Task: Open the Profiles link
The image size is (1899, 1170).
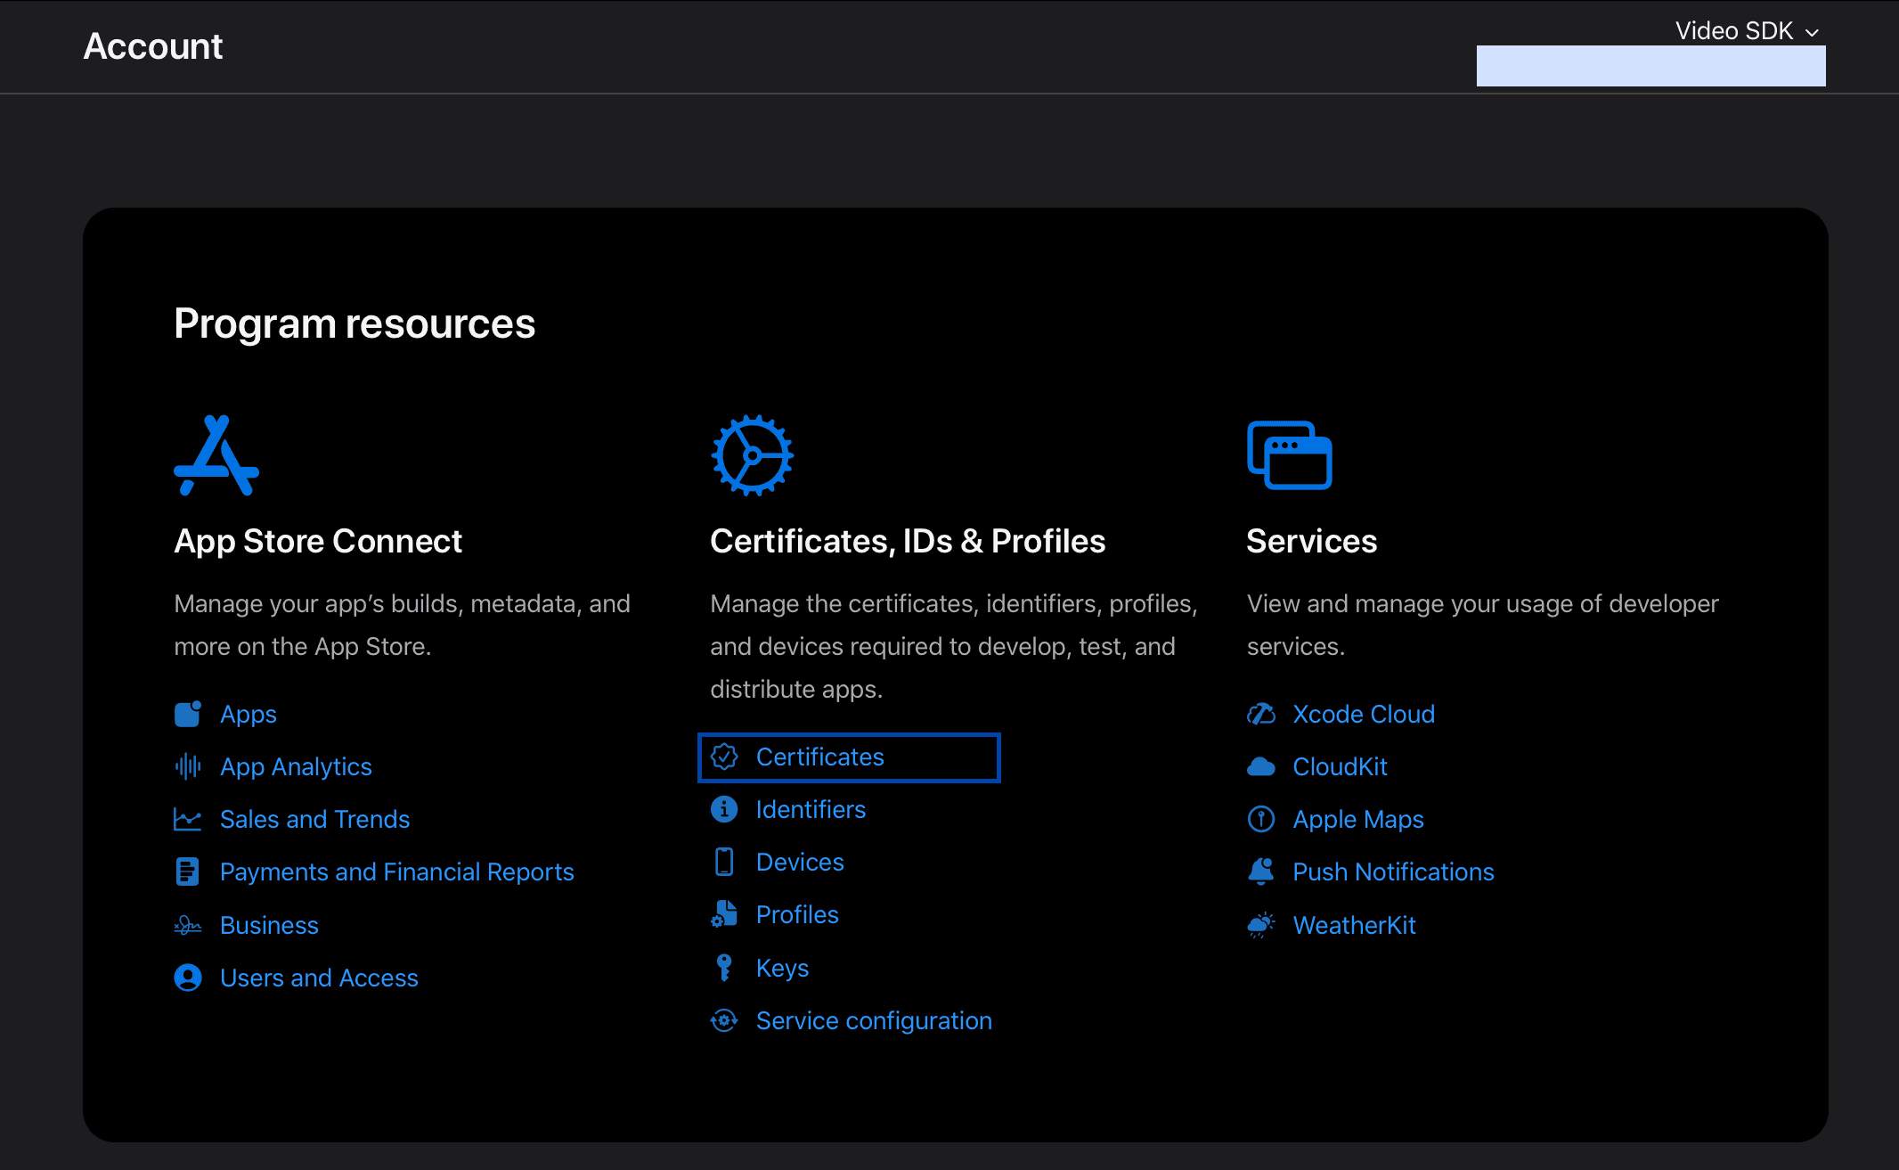Action: pos(797,914)
